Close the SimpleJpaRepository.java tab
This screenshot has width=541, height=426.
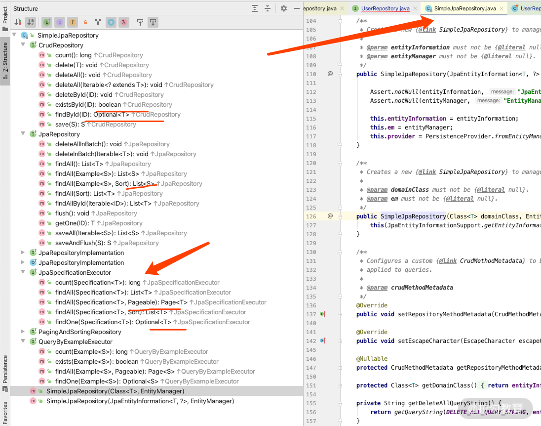point(502,8)
